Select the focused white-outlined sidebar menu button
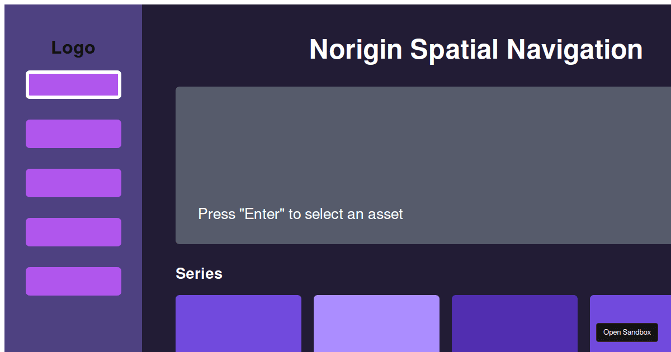The image size is (671, 352). (73, 84)
